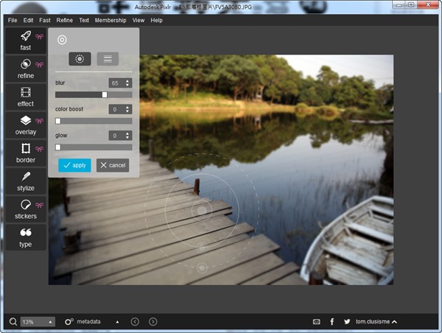Open the border tool

click(26, 153)
